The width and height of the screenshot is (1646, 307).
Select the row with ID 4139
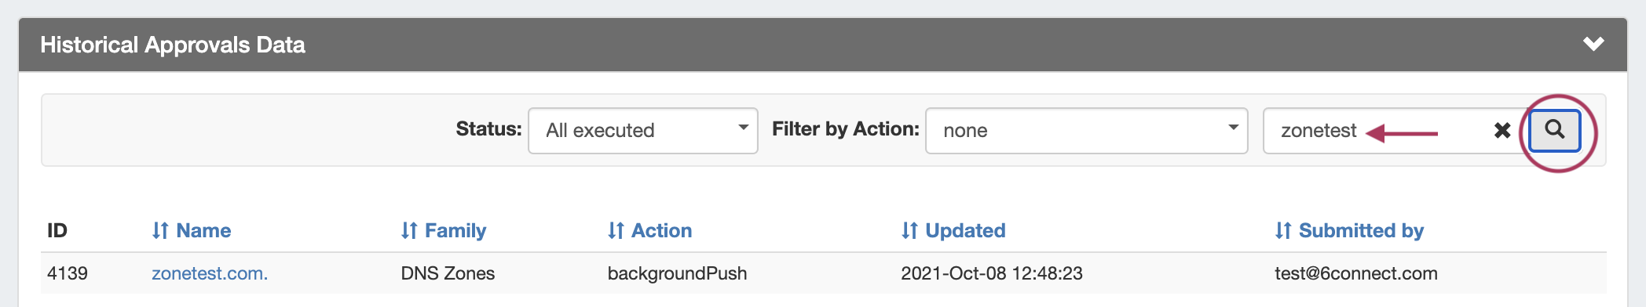823,273
